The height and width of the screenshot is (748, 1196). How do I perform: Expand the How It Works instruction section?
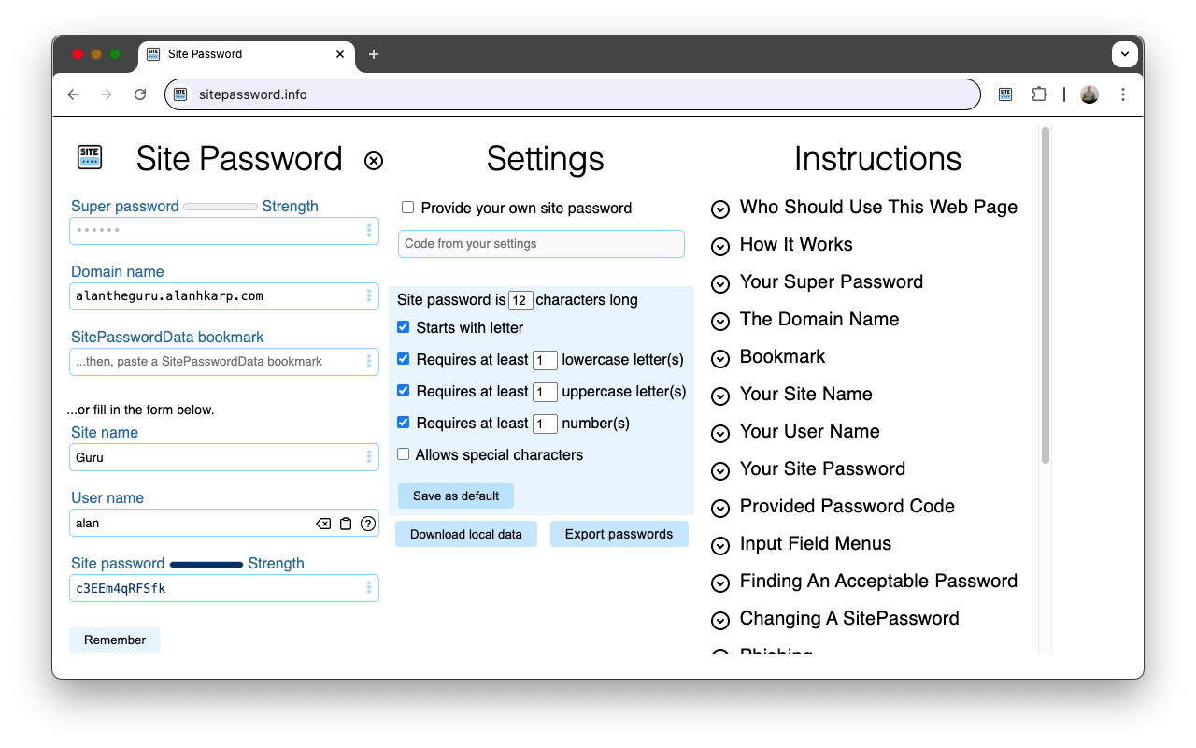pyautogui.click(x=720, y=246)
